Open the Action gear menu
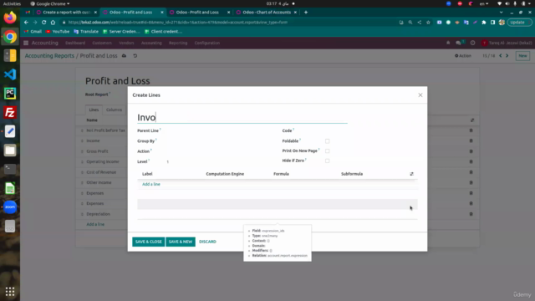Viewport: 535px width, 301px height. point(463,56)
